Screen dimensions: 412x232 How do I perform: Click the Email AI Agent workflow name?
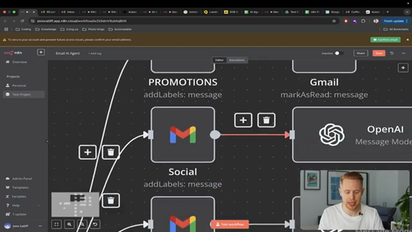(68, 53)
